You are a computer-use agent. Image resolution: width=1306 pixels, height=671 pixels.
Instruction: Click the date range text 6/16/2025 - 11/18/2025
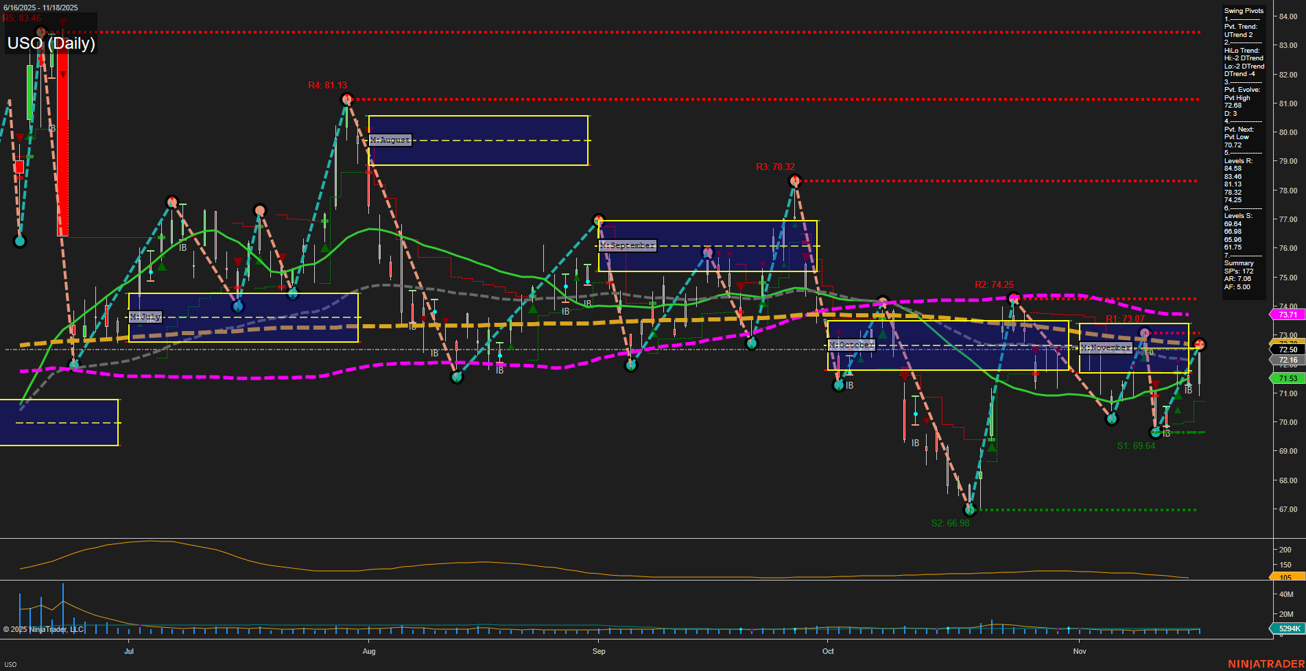point(41,6)
